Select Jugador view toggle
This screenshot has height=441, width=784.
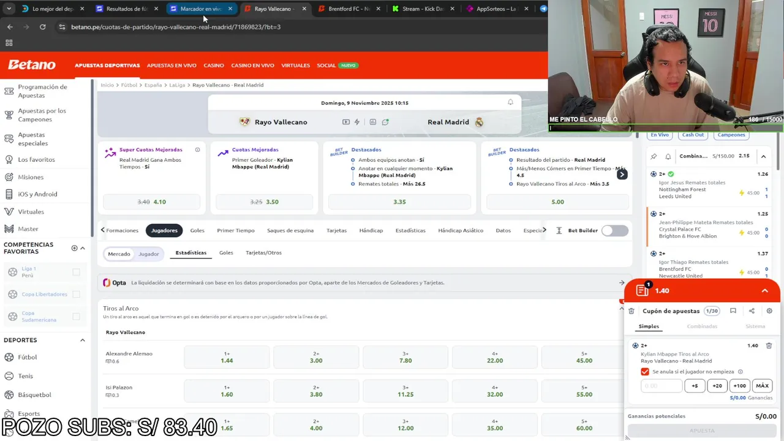pos(149,254)
